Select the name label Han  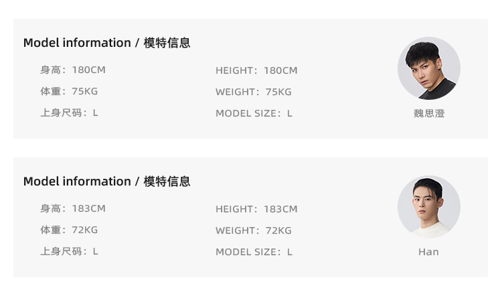coord(428,252)
